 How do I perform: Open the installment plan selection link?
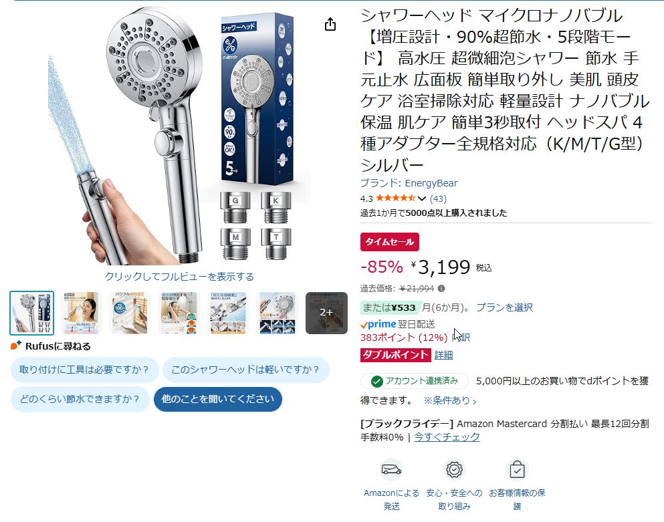point(504,307)
